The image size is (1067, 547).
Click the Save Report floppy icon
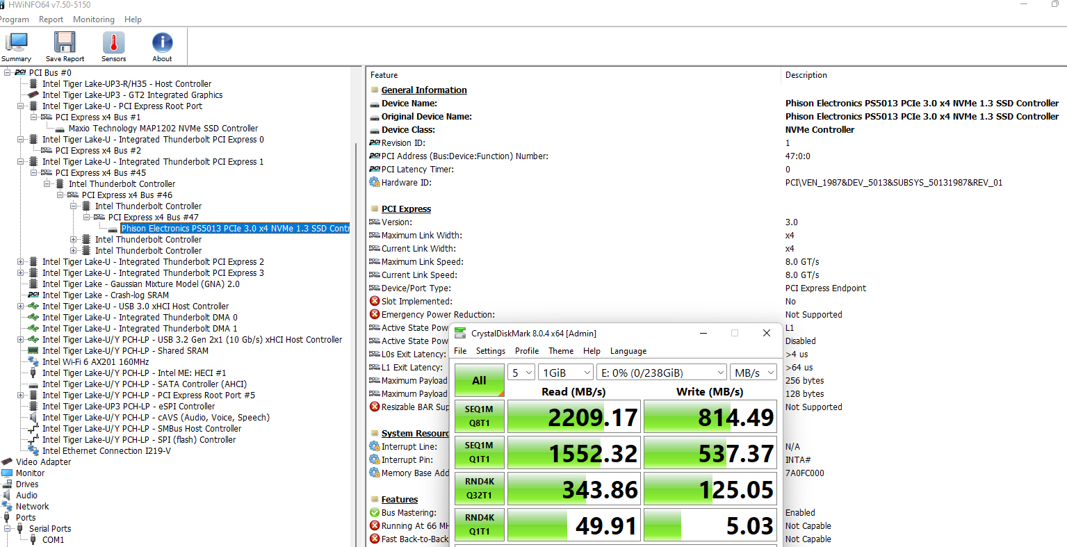[x=65, y=43]
